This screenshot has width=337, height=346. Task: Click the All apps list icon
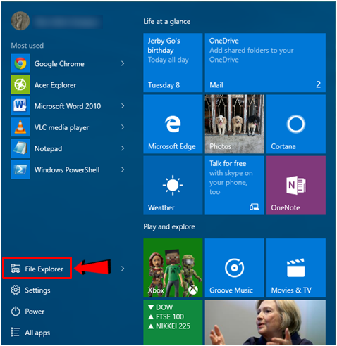[16, 332]
